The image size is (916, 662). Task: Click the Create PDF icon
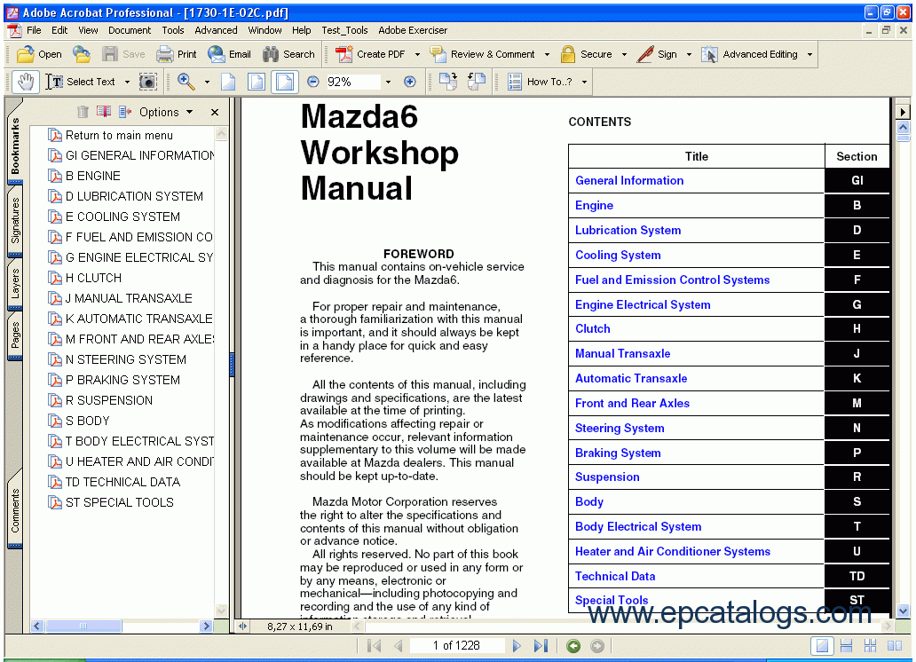(343, 54)
